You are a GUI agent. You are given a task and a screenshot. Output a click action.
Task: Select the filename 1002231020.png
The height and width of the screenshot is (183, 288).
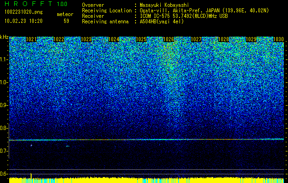23,12
